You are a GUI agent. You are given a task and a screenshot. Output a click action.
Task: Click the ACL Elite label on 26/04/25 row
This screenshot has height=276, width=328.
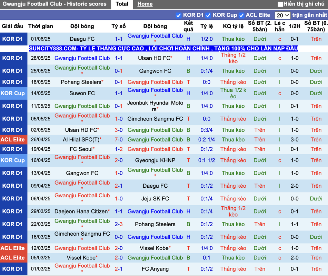(x=12, y=140)
